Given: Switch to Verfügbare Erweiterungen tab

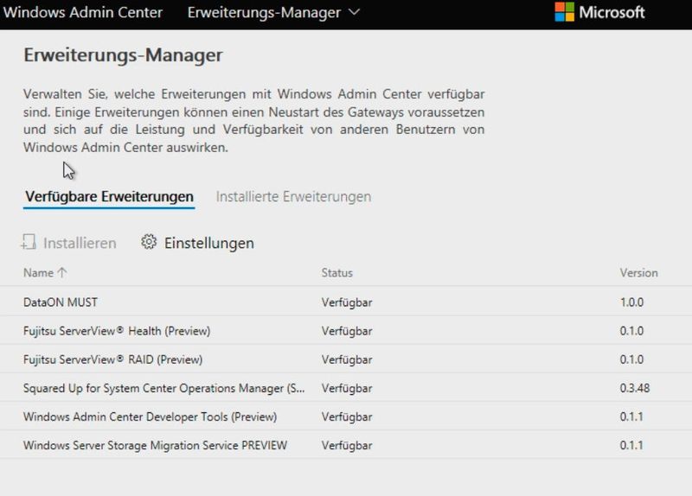Looking at the screenshot, I should pos(109,197).
